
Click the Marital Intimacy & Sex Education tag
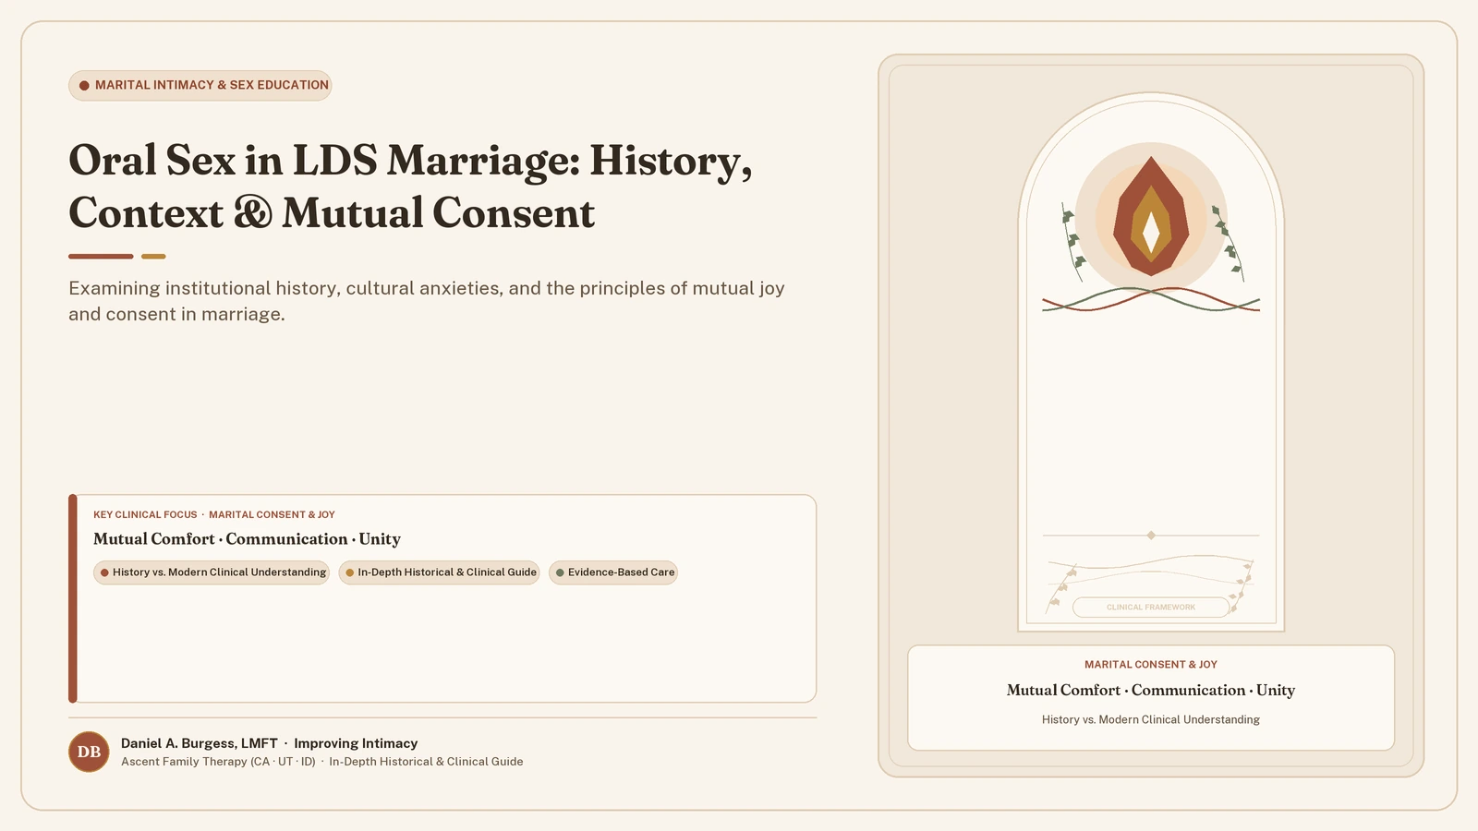[200, 85]
